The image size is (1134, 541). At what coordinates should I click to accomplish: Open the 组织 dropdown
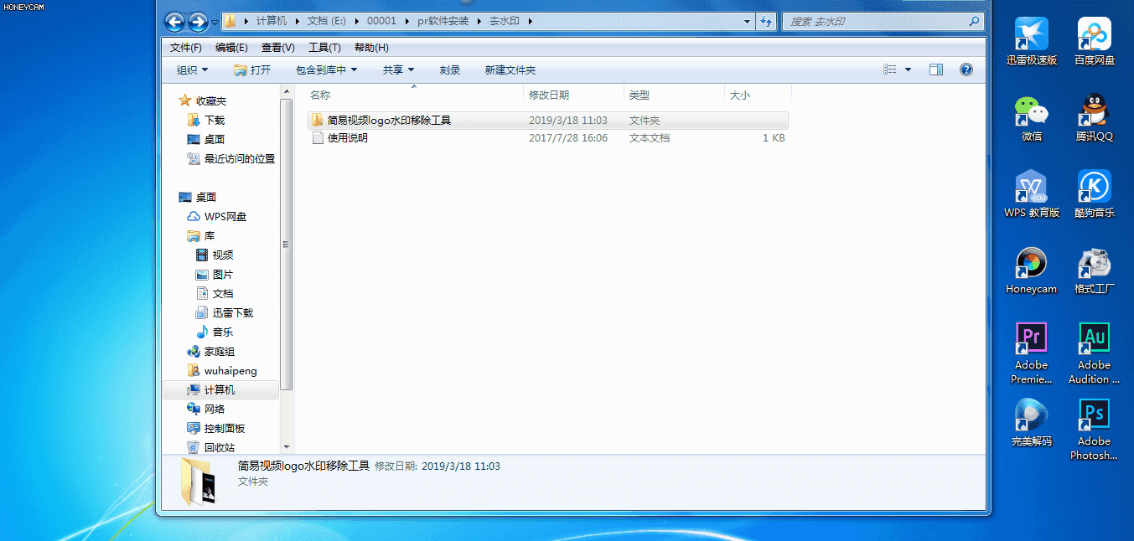coord(192,70)
